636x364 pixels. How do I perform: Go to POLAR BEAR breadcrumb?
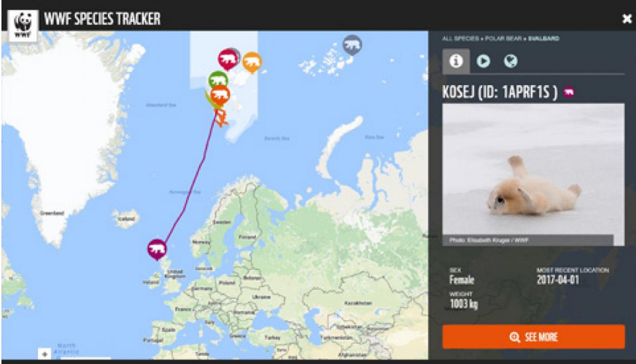(503, 39)
